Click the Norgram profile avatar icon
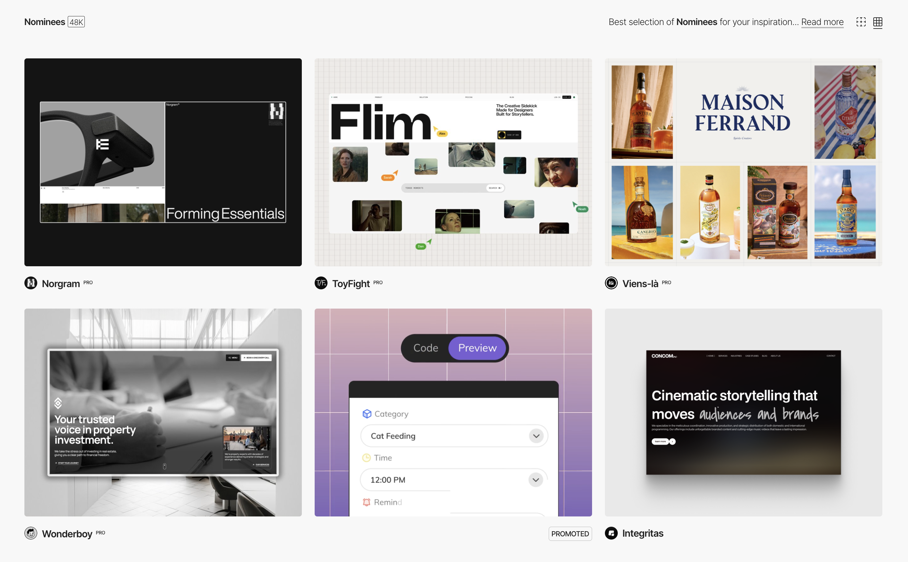This screenshot has width=908, height=562. pyautogui.click(x=31, y=283)
